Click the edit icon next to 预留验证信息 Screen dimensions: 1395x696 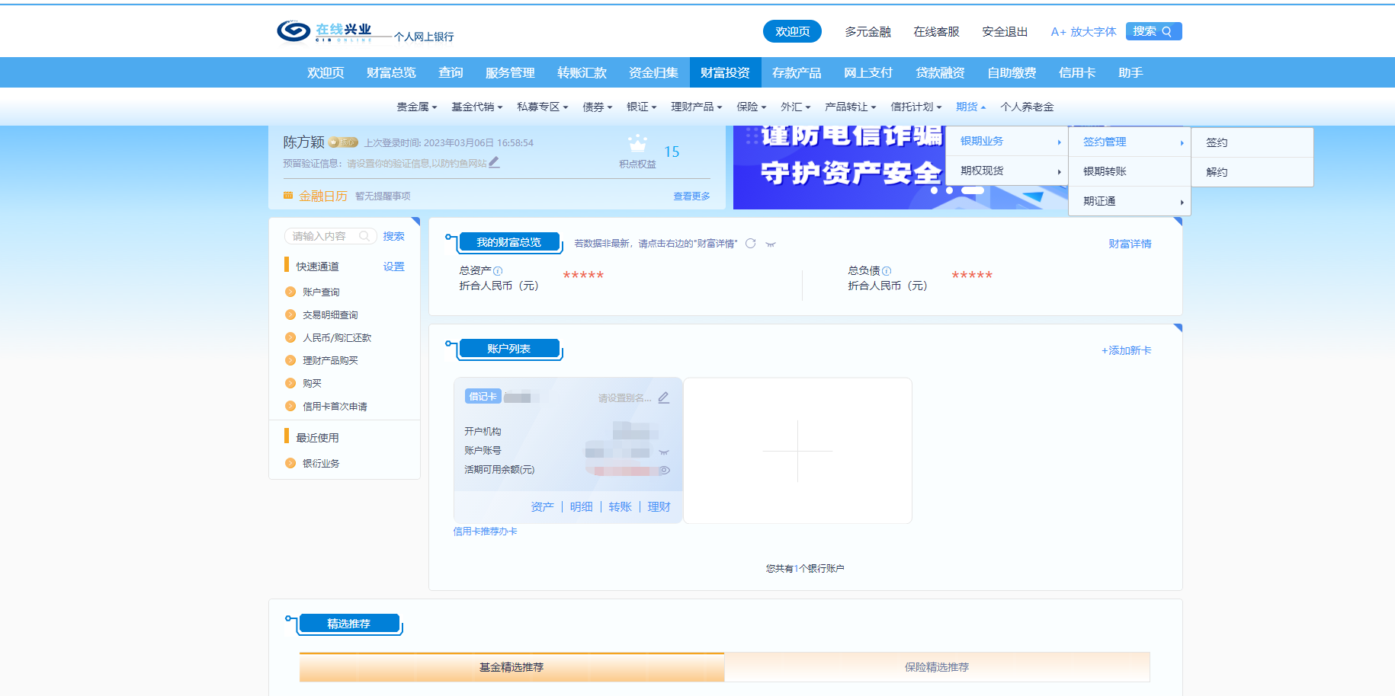pyautogui.click(x=494, y=162)
